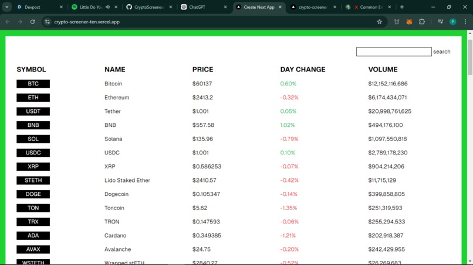Click the address bar URL
This screenshot has width=473, height=265.
[87, 22]
